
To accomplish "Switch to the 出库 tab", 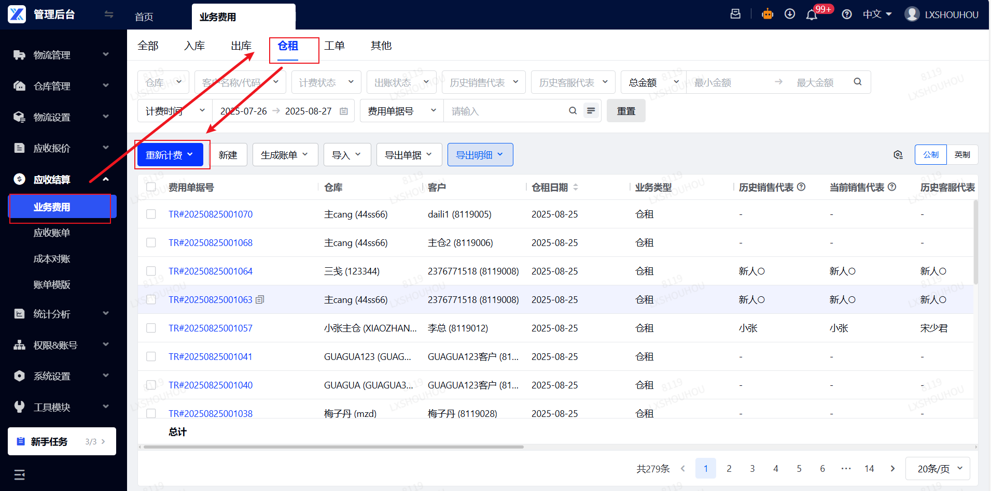I will tap(241, 46).
